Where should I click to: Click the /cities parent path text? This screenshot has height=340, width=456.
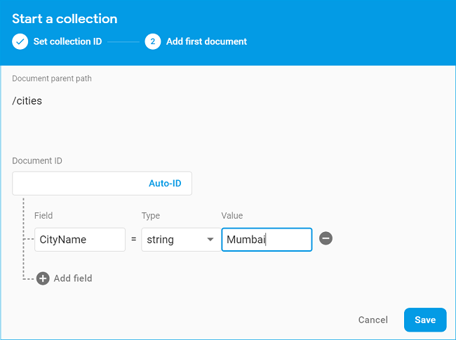click(x=27, y=100)
